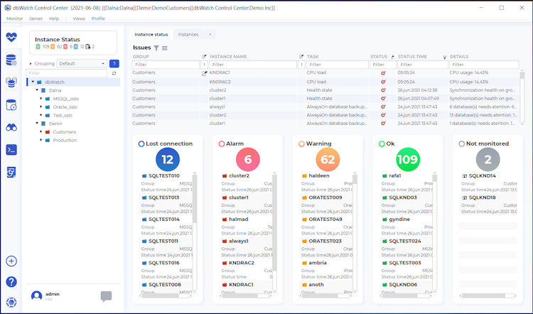Click the plus add sidebar icon
The height and width of the screenshot is (314, 533).
tap(11, 261)
